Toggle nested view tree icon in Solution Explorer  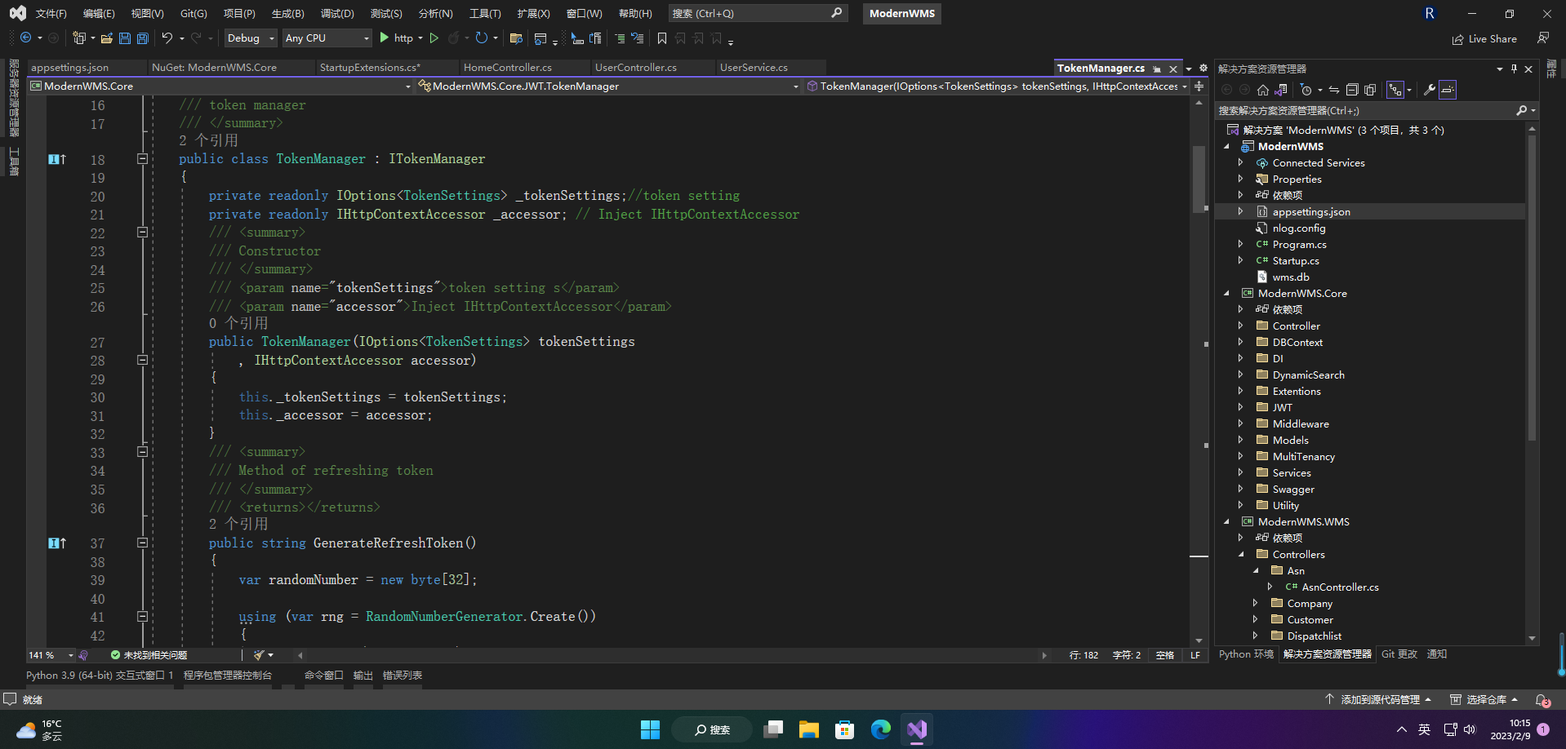pyautogui.click(x=1395, y=90)
